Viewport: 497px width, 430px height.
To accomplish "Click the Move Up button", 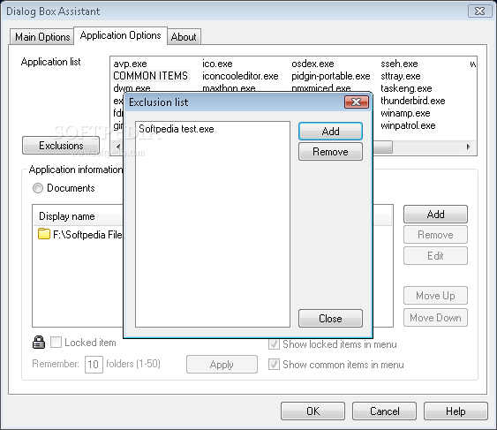I will (x=435, y=296).
